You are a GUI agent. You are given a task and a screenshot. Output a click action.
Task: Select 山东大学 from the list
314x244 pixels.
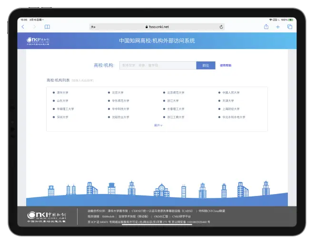(62, 101)
